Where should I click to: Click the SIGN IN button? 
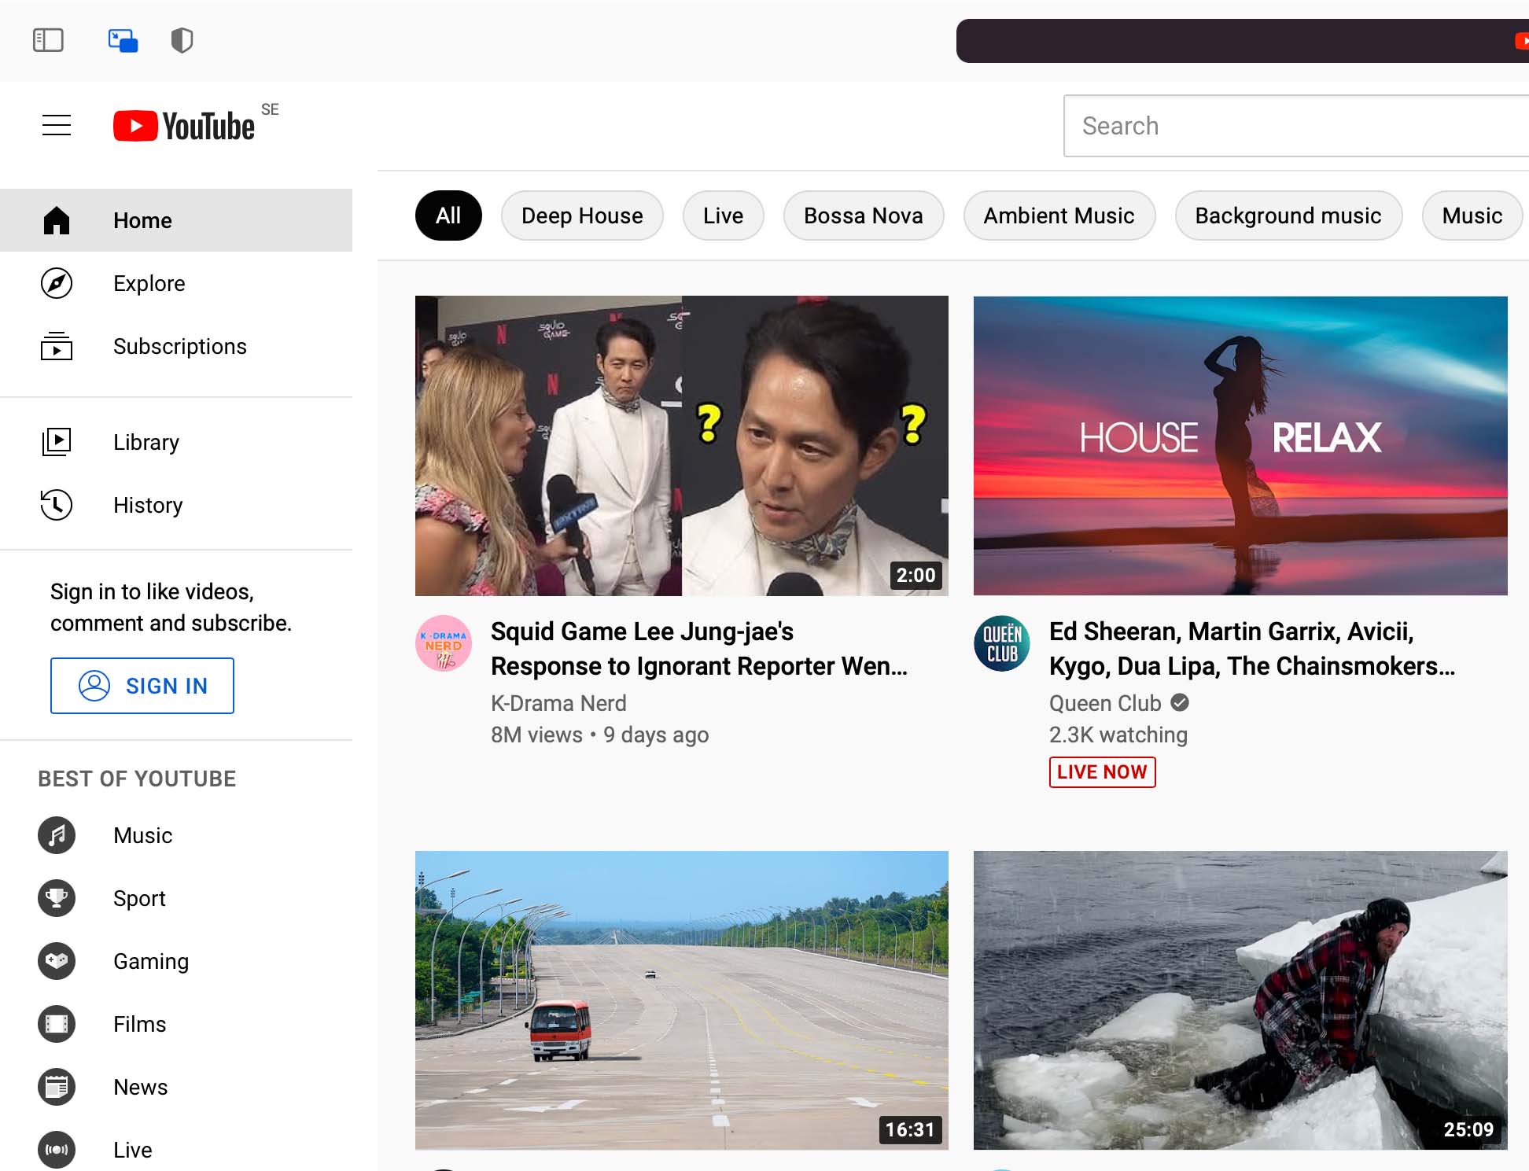tap(142, 685)
